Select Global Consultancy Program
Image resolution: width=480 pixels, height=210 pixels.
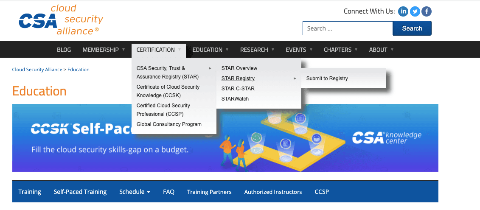169,124
